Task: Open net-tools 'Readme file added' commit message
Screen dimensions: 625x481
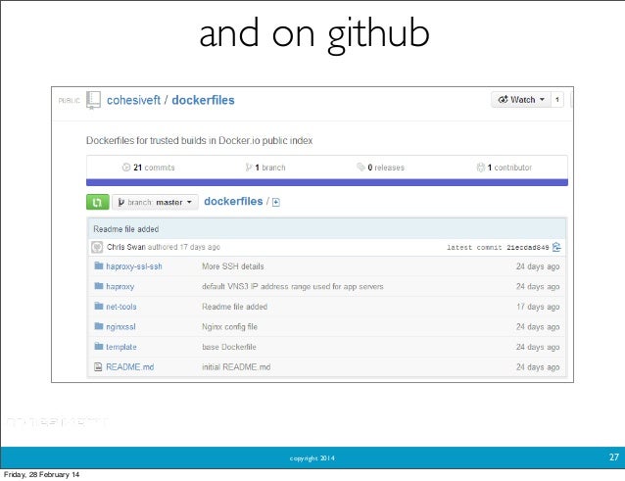Action: click(x=234, y=307)
